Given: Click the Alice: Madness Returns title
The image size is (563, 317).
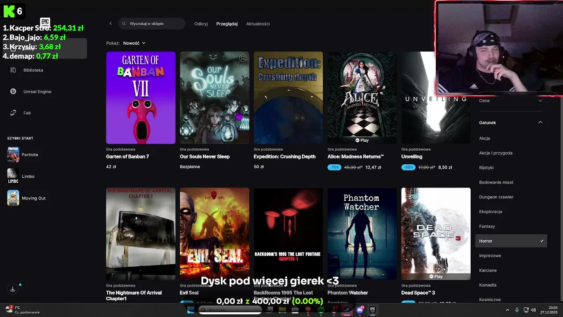Looking at the screenshot, I should 356,157.
